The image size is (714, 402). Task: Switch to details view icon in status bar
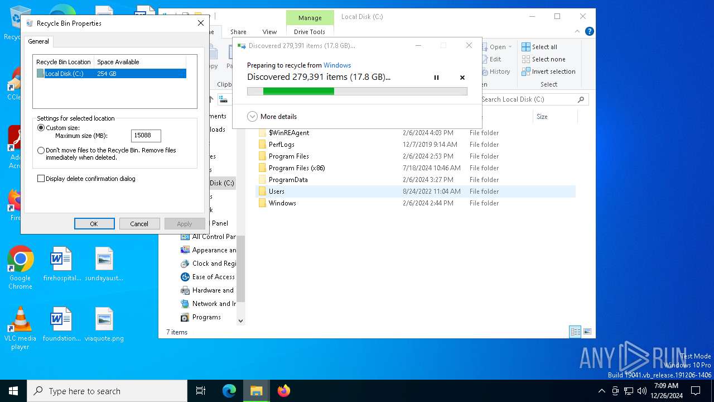pos(575,332)
